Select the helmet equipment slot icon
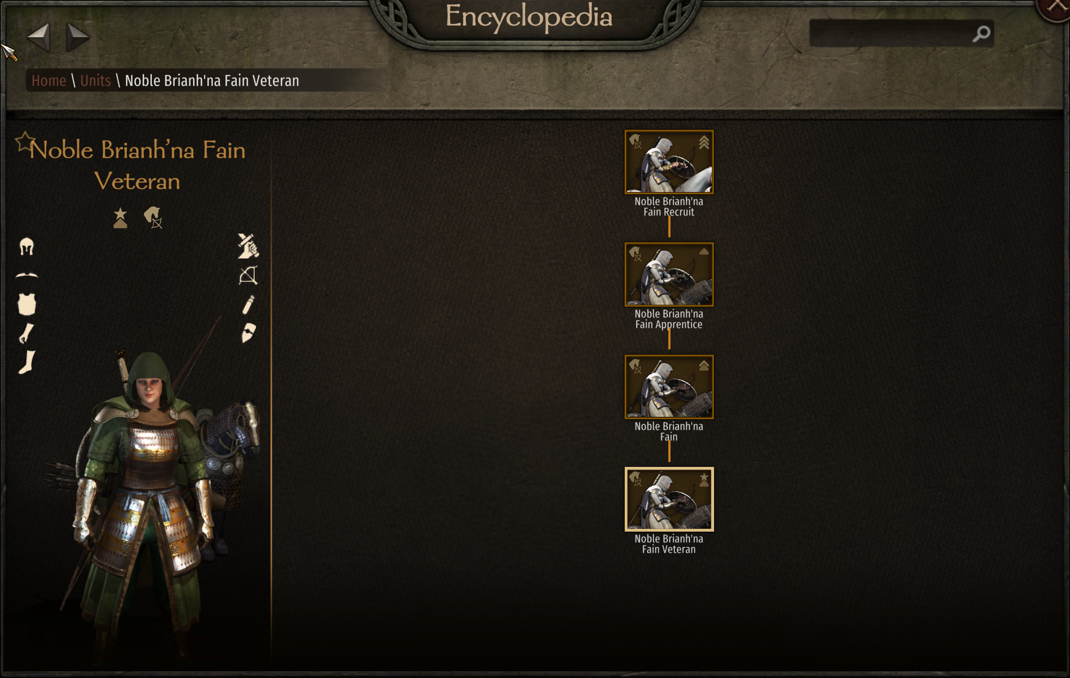1070x678 pixels. [27, 247]
